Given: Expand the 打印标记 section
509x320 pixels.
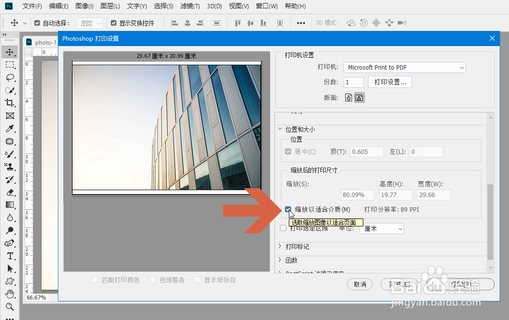Looking at the screenshot, I should coord(280,246).
